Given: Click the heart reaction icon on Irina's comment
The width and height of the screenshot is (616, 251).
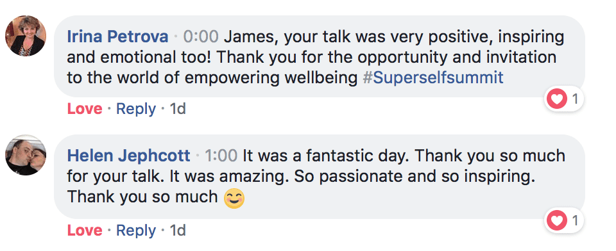Looking at the screenshot, I should [x=557, y=99].
